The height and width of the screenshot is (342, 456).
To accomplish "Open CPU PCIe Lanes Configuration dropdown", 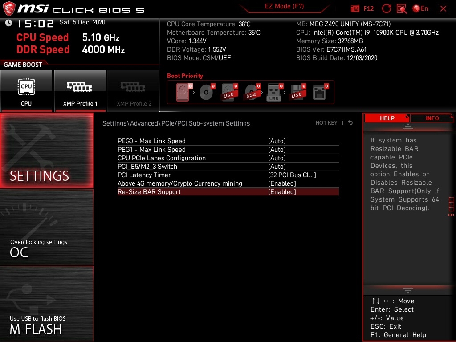I will point(277,158).
